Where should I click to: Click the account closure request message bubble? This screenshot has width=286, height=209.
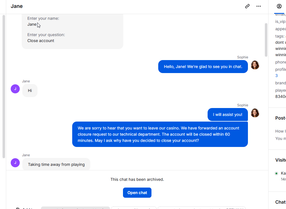coord(160,134)
